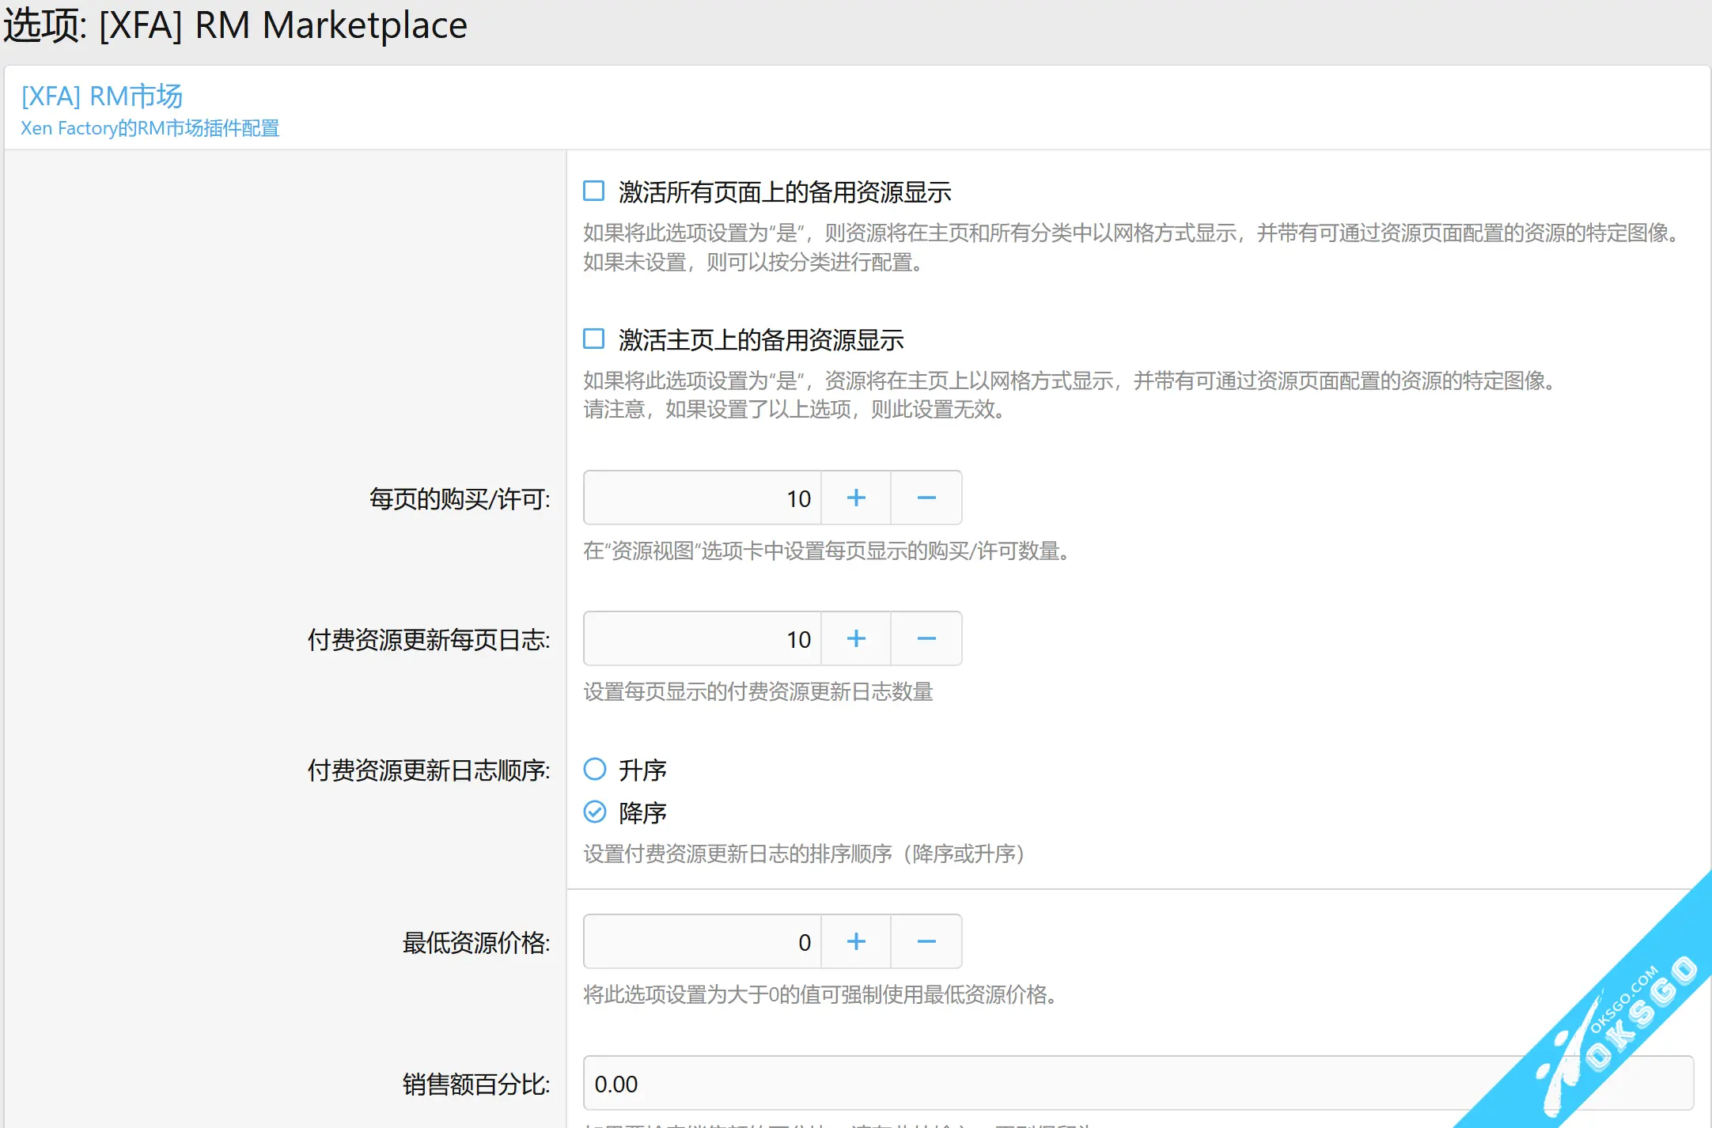Click 激活主页上的备用资源显示 label text
Image resolution: width=1712 pixels, height=1128 pixels.
pos(760,340)
